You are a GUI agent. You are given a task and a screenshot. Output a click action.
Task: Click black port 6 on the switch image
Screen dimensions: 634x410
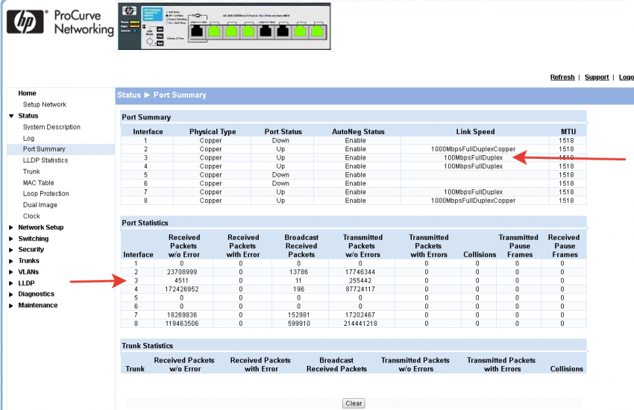click(x=283, y=32)
